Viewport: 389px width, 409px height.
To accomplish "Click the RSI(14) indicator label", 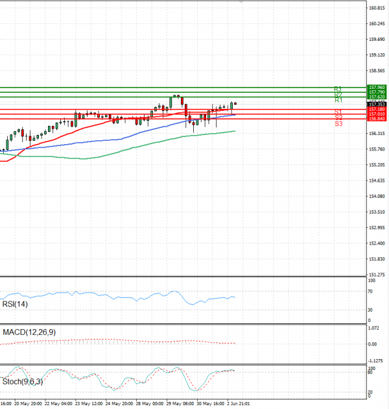I will click(x=15, y=304).
